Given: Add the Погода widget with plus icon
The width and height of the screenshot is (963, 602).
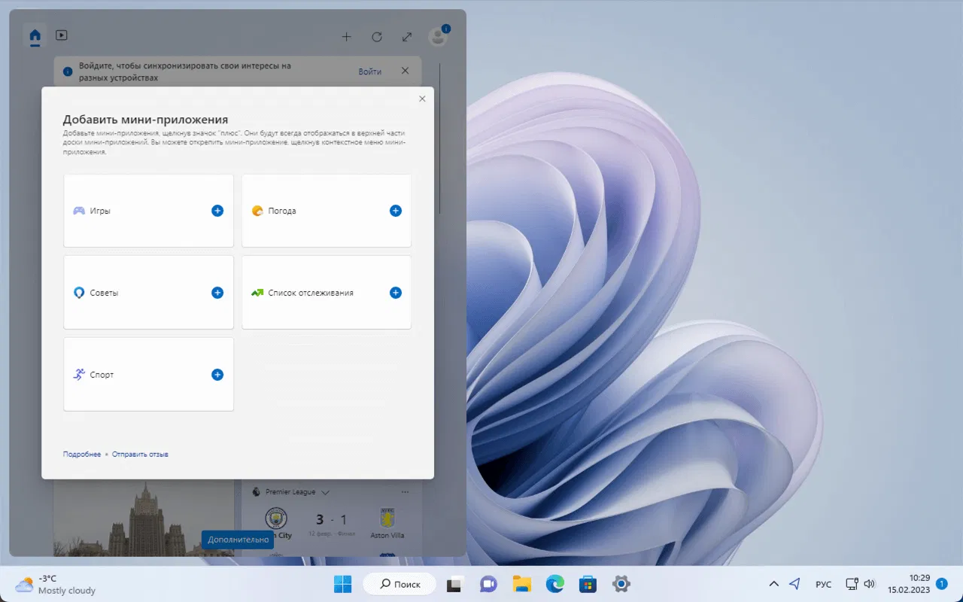Looking at the screenshot, I should pyautogui.click(x=395, y=211).
